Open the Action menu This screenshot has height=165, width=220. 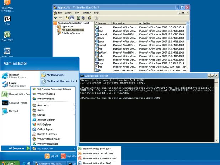[x=68, y=12]
